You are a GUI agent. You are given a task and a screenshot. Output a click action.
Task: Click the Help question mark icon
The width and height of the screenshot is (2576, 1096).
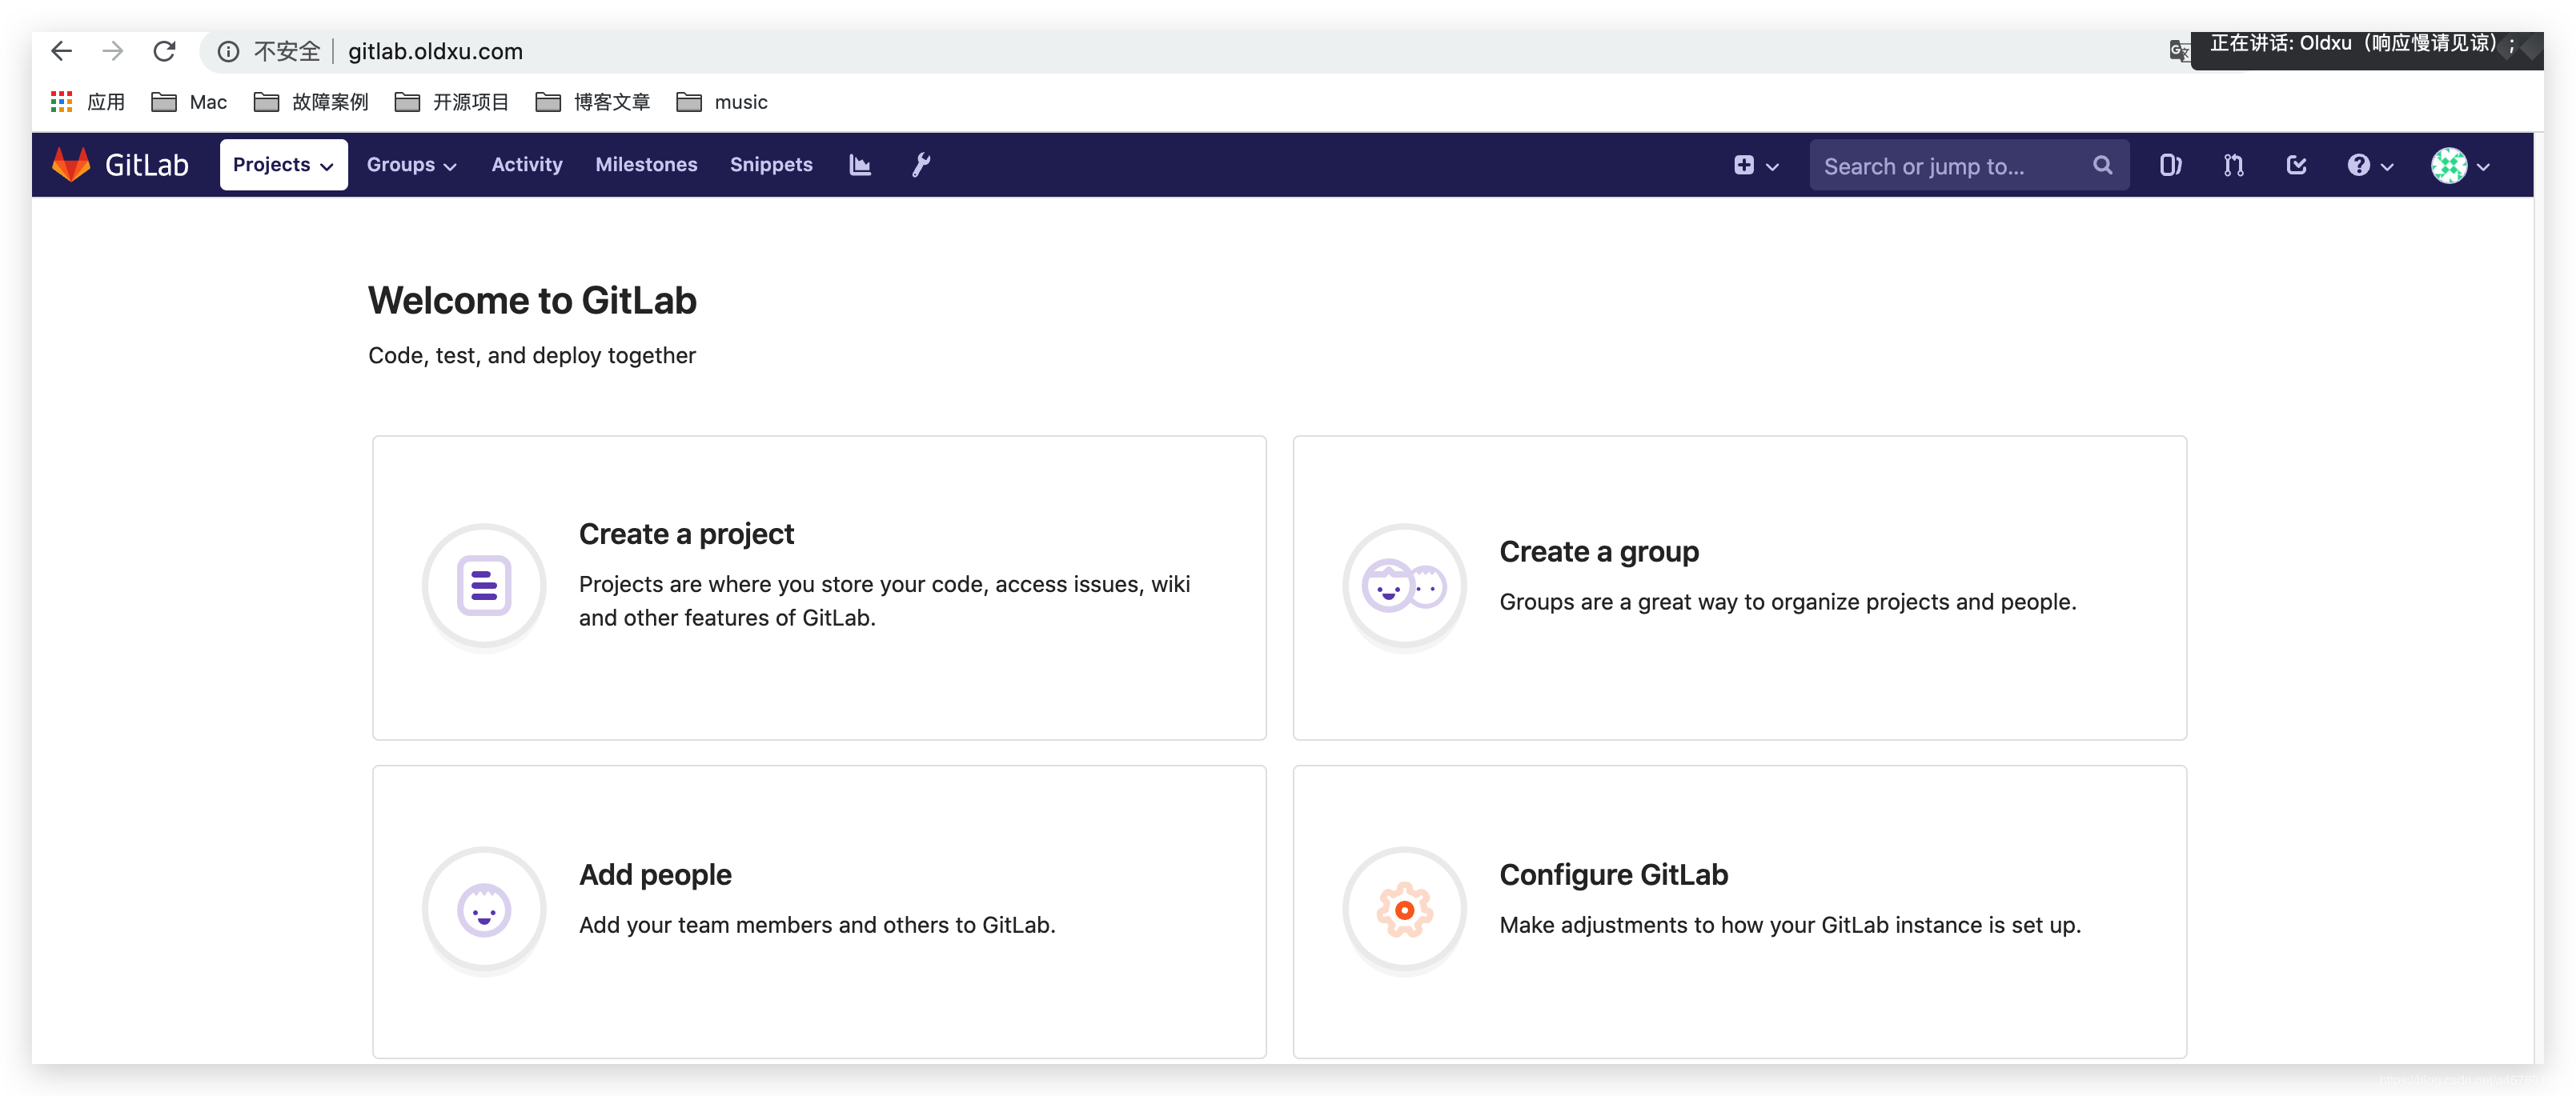(x=2358, y=165)
